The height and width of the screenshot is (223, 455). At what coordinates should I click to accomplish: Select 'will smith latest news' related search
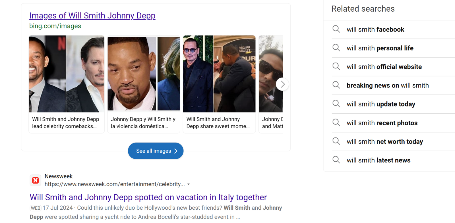378,160
